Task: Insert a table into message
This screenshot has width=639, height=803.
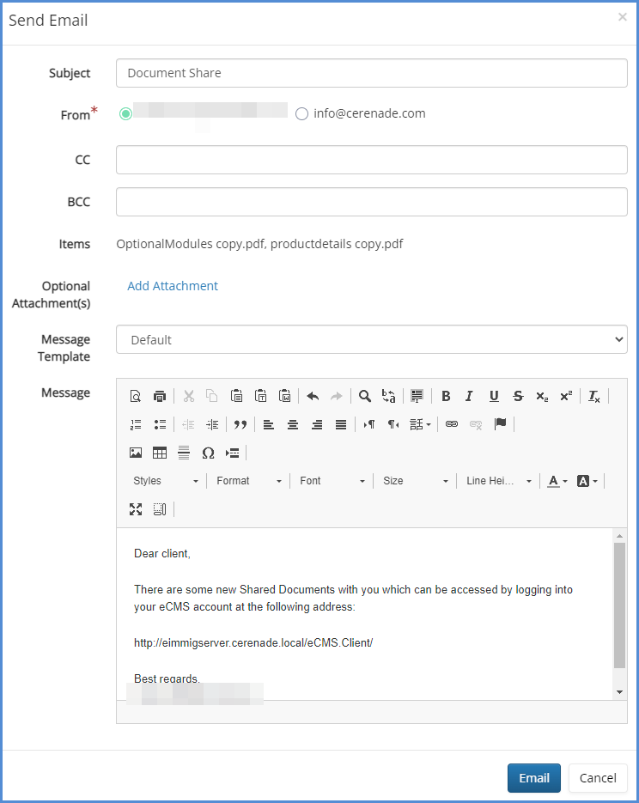Action: pyautogui.click(x=160, y=453)
